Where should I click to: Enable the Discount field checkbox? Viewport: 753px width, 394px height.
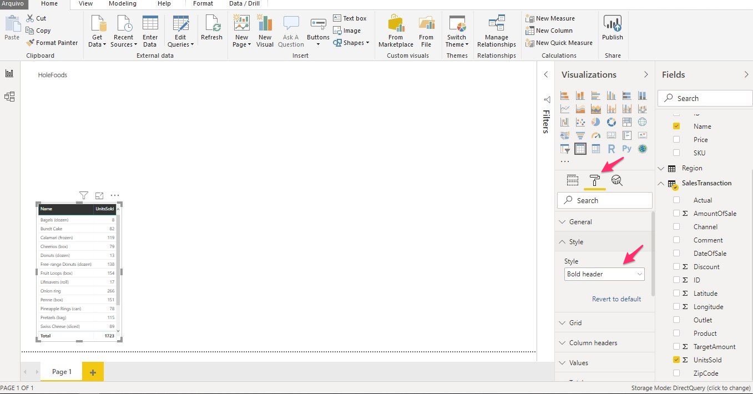[x=676, y=266]
